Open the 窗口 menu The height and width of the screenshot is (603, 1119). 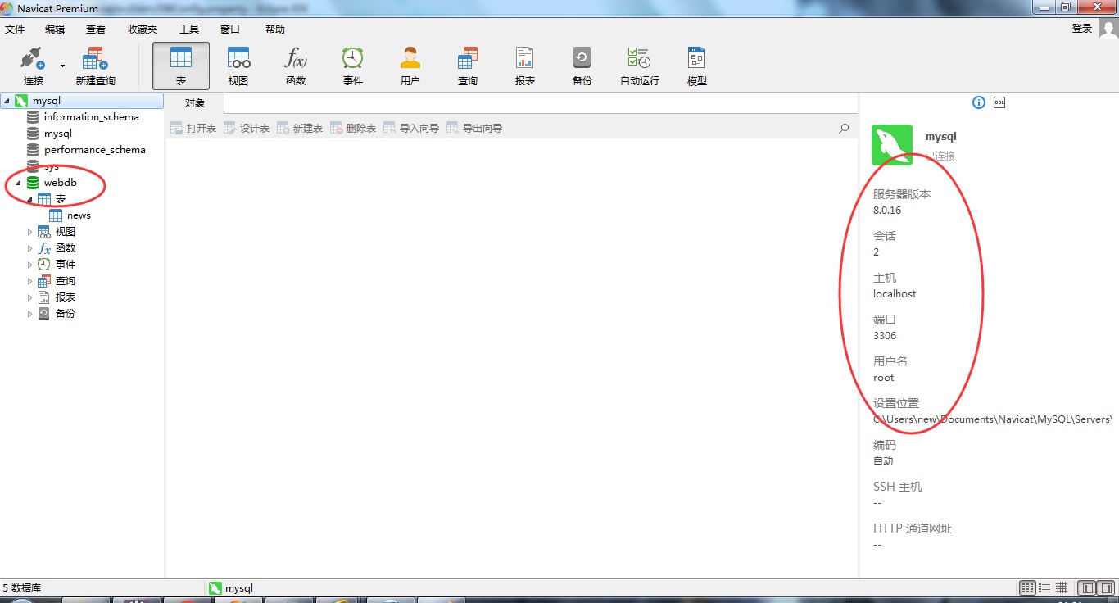coord(230,29)
